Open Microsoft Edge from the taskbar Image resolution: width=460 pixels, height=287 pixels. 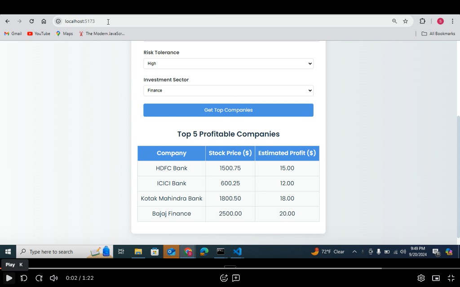pyautogui.click(x=204, y=252)
